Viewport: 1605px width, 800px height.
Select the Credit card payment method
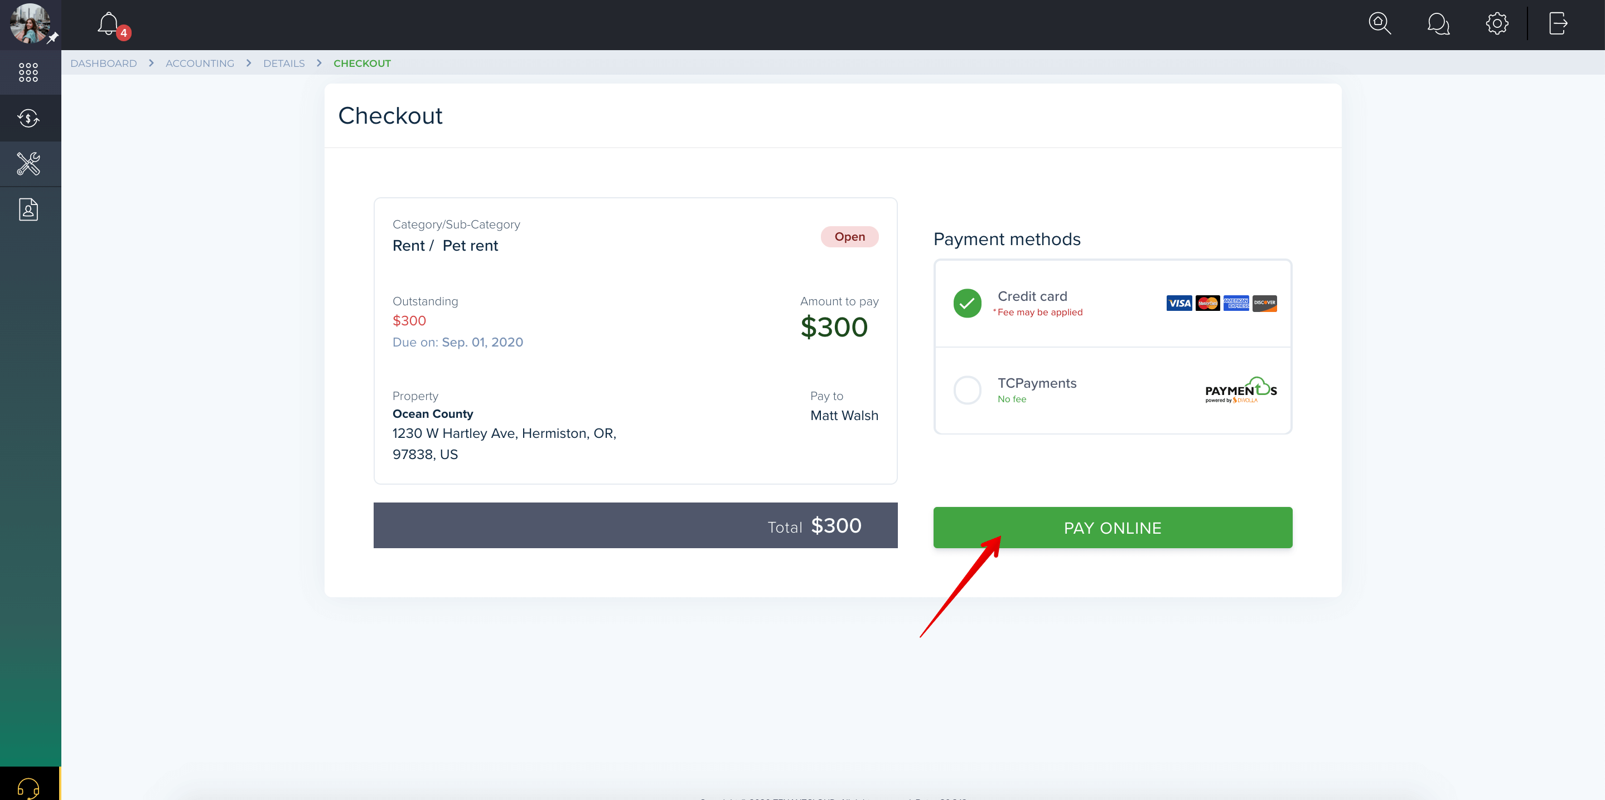[1112, 303]
